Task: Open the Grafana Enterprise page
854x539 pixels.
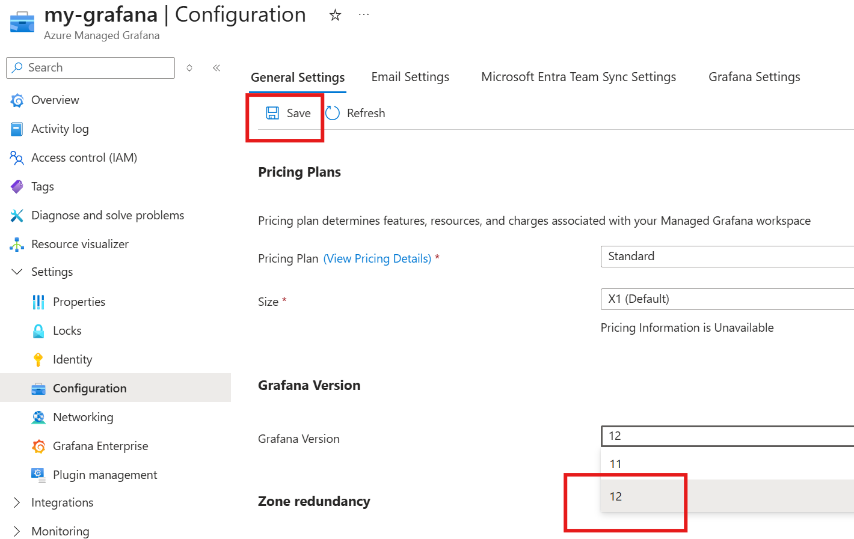Action: pyautogui.click(x=100, y=446)
